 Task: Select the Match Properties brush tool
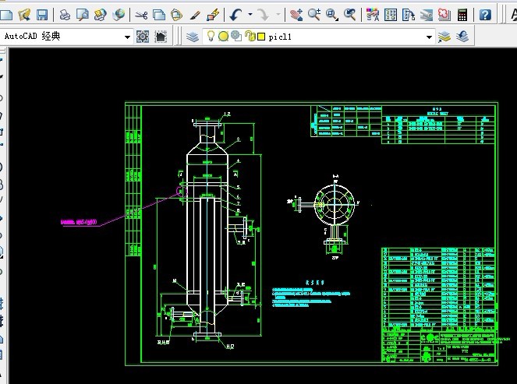tap(195, 15)
